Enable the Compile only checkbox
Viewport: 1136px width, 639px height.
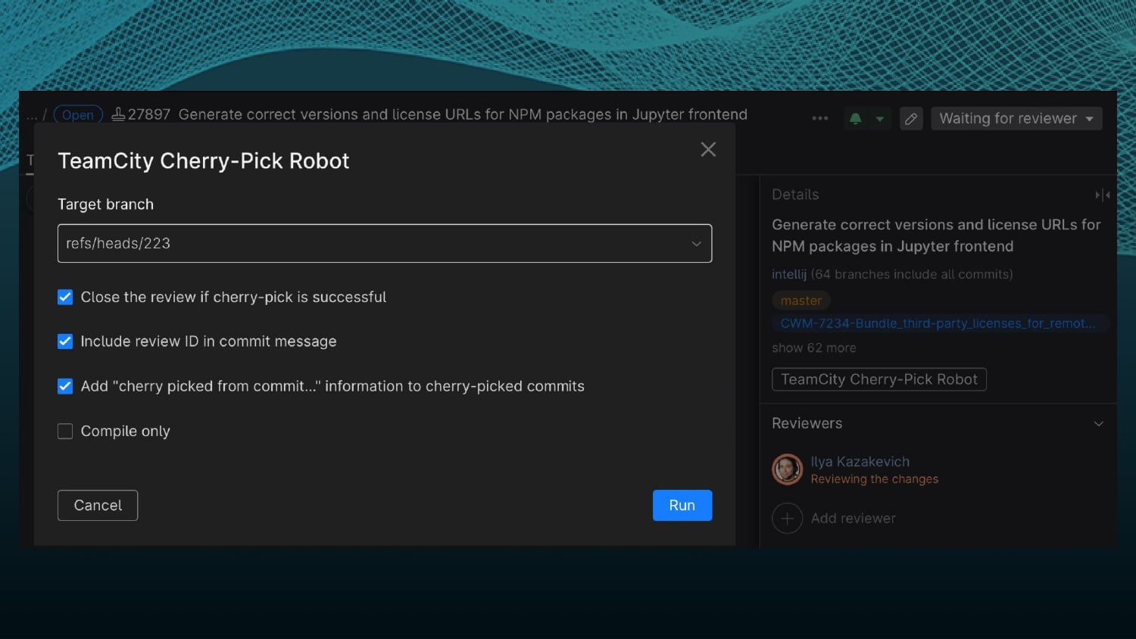65,431
